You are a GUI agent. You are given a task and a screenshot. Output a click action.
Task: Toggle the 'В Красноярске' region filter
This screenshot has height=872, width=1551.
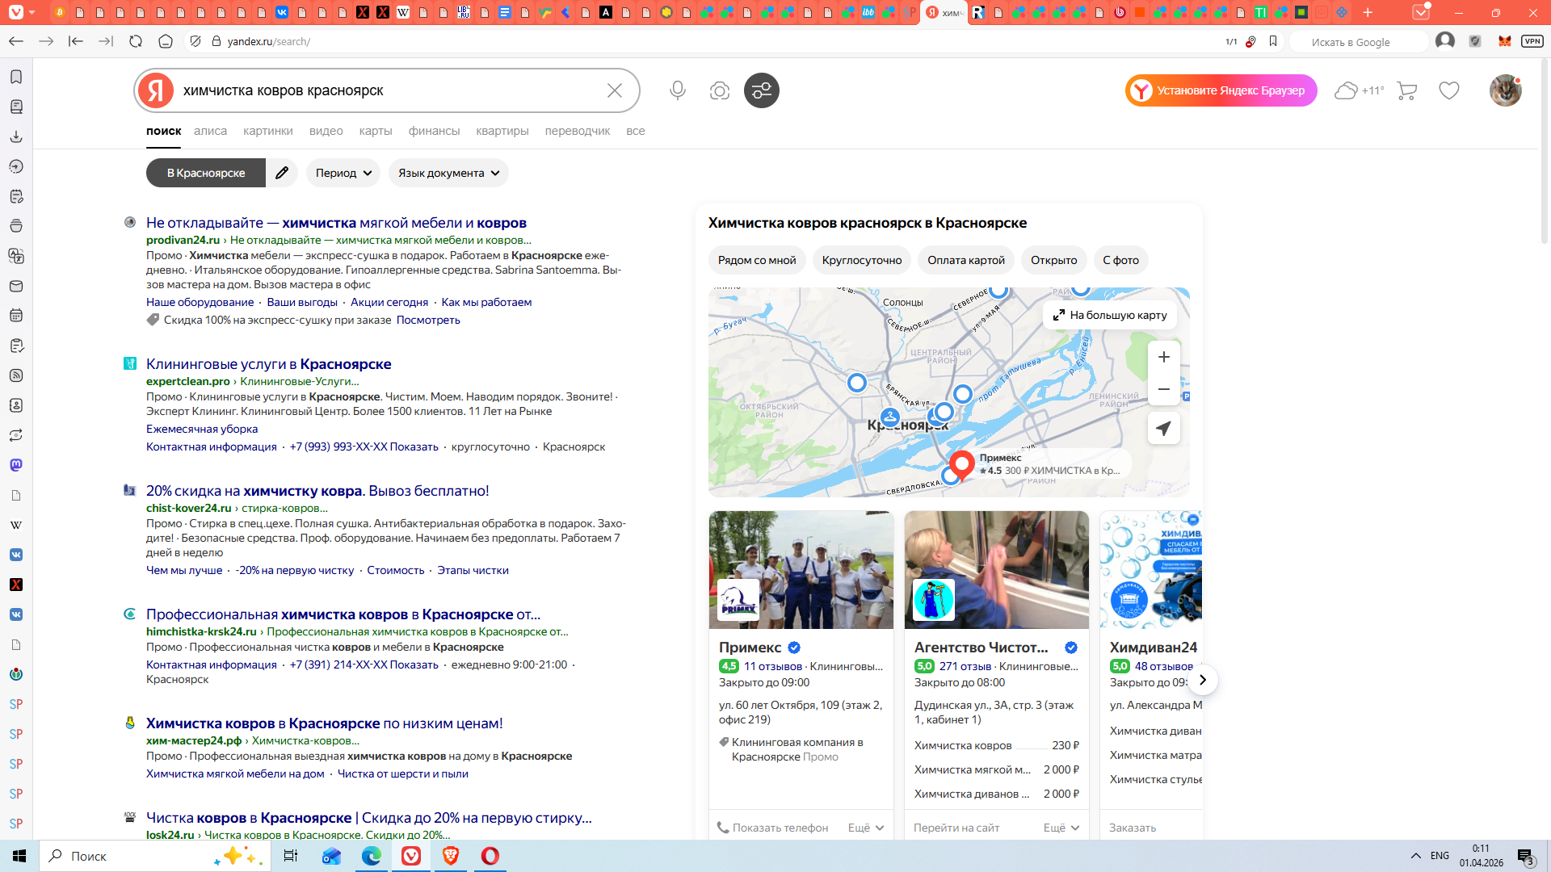click(x=206, y=173)
